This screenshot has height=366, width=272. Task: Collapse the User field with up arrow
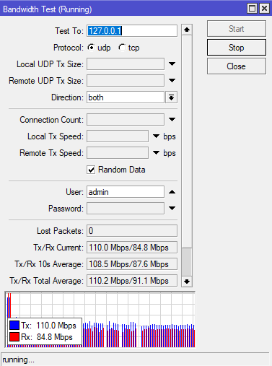click(172, 192)
